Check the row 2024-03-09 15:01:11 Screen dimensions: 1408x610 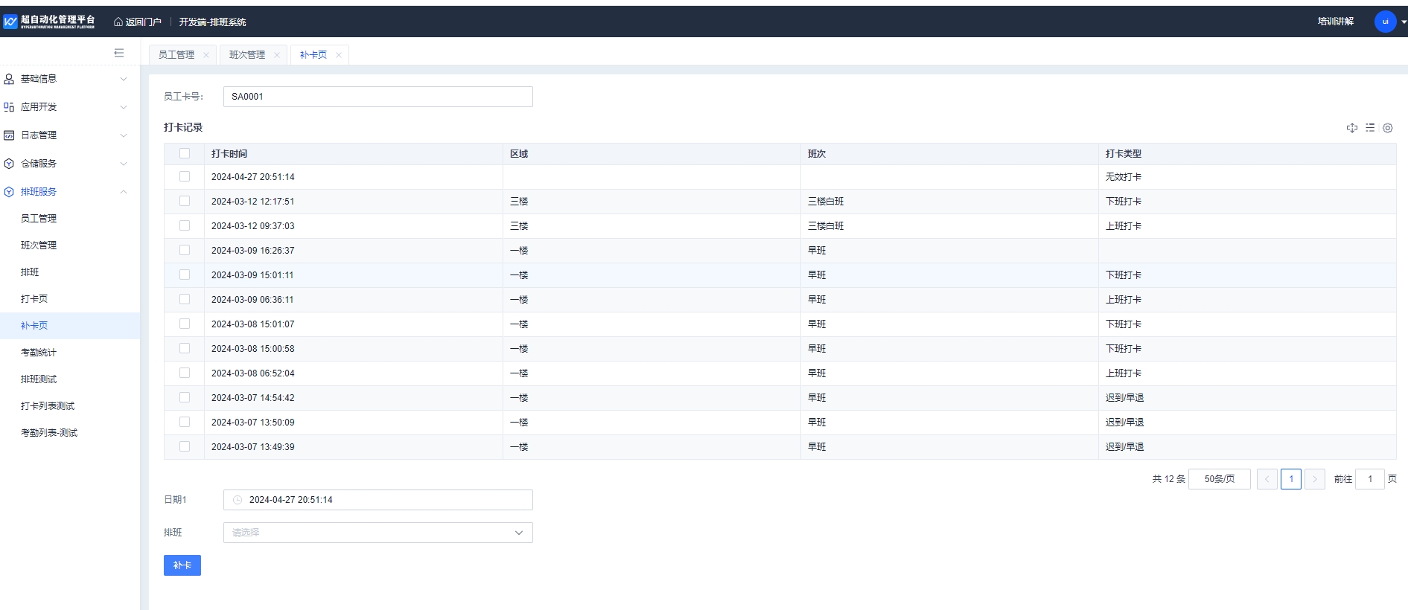(185, 274)
